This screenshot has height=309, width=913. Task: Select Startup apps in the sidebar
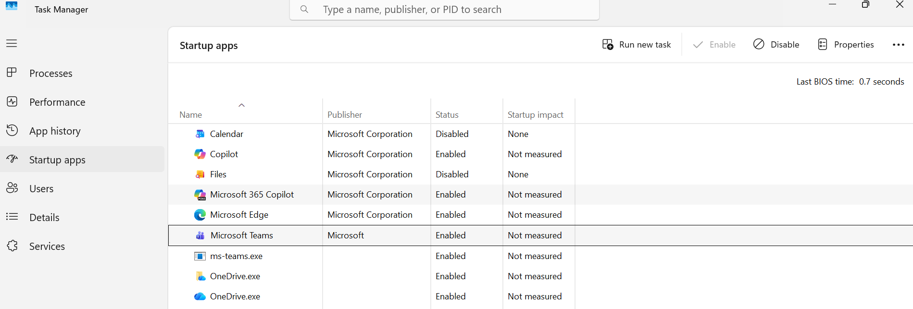pyautogui.click(x=83, y=160)
